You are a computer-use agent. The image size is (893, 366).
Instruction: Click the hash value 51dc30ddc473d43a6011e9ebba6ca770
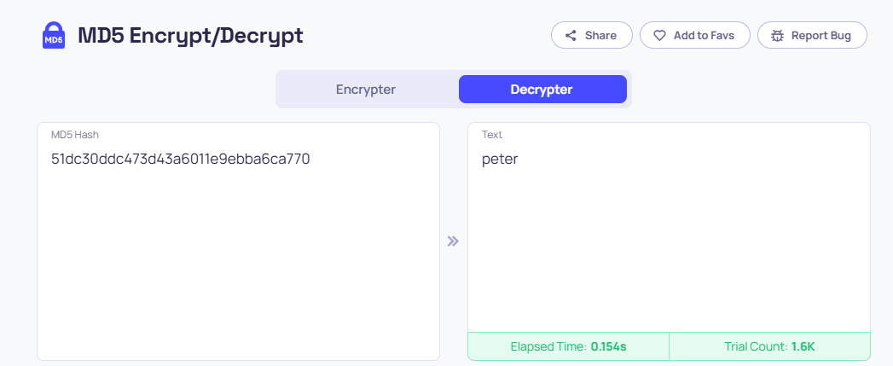181,159
